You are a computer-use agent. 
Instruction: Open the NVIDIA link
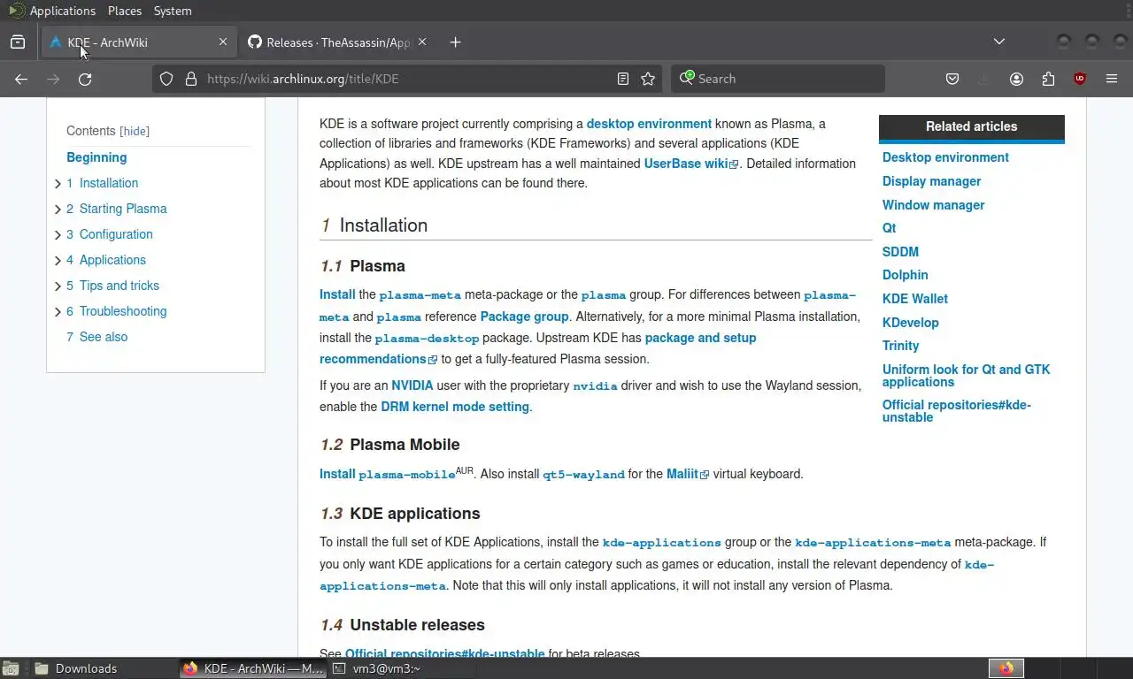[x=412, y=385]
